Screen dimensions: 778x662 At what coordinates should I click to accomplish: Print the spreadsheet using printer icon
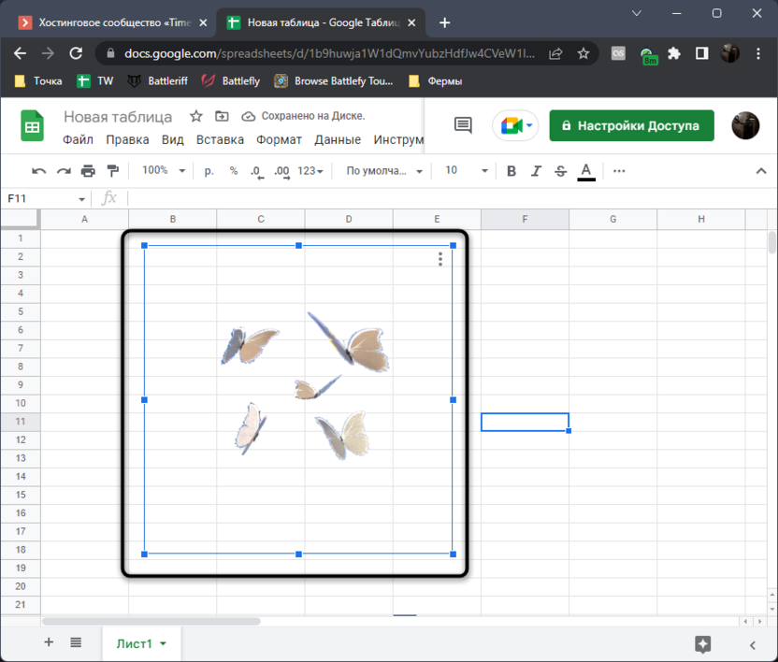88,171
